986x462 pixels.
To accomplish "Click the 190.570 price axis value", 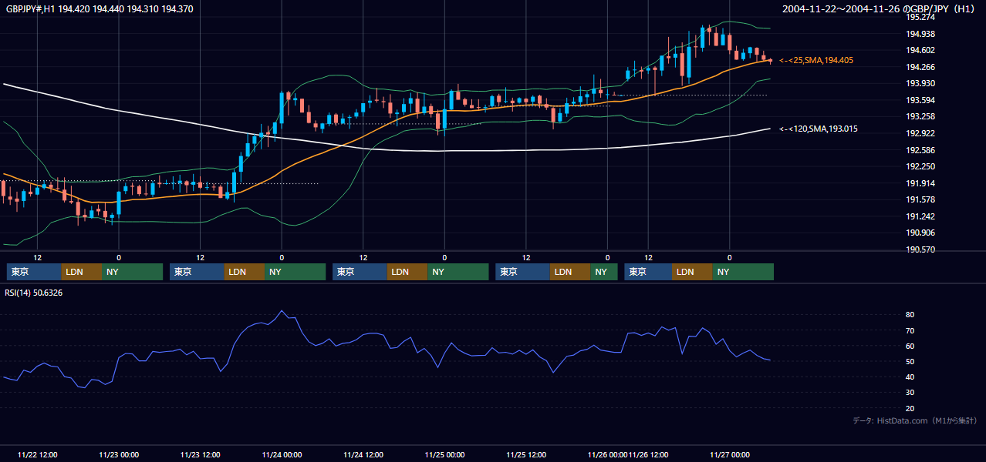I will coord(921,249).
